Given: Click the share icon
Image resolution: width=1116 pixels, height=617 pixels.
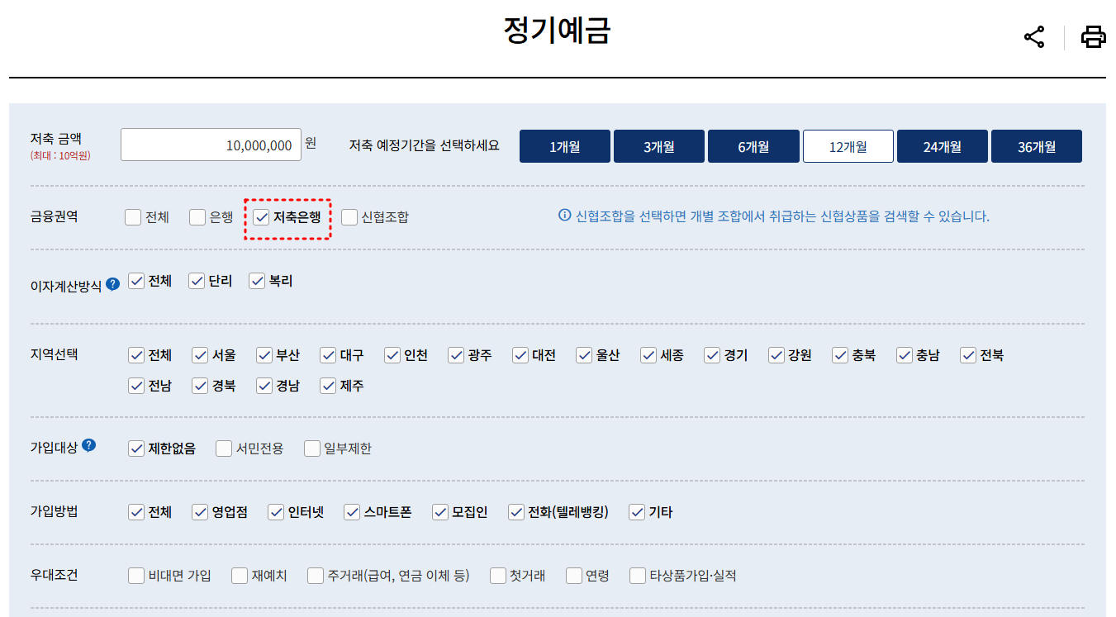Looking at the screenshot, I should [x=1034, y=37].
